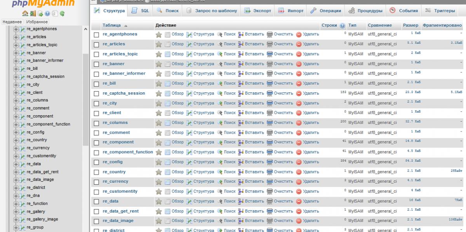Expand re_group node in sidebar tree
The image size is (466, 232).
[16, 227]
